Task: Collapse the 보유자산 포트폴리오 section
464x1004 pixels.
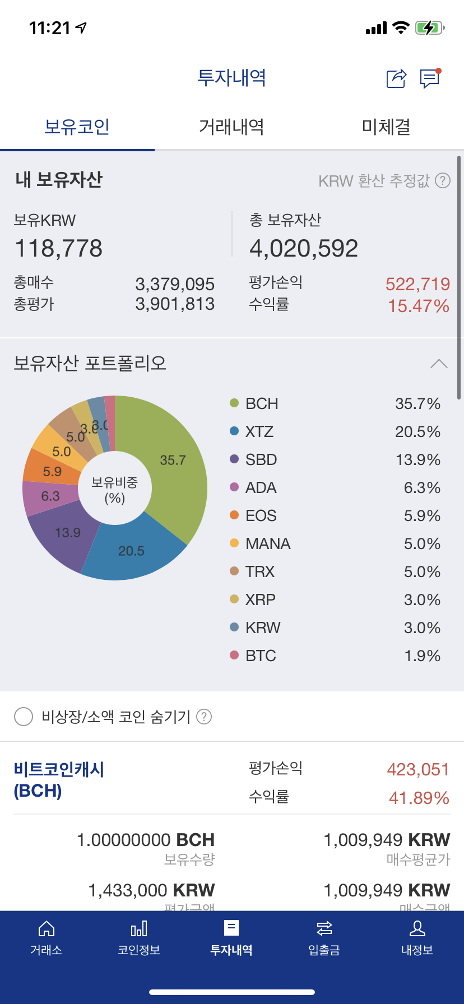Action: 439,364
